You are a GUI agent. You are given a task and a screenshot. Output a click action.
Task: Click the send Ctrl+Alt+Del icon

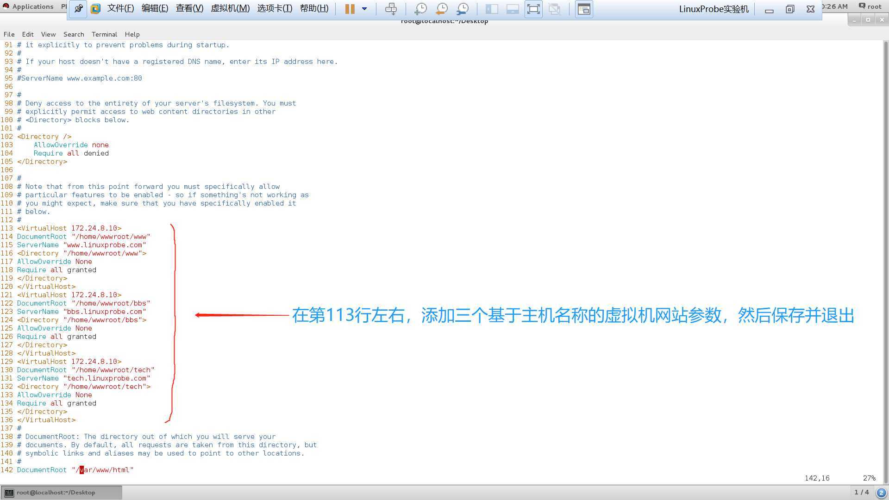tap(391, 9)
